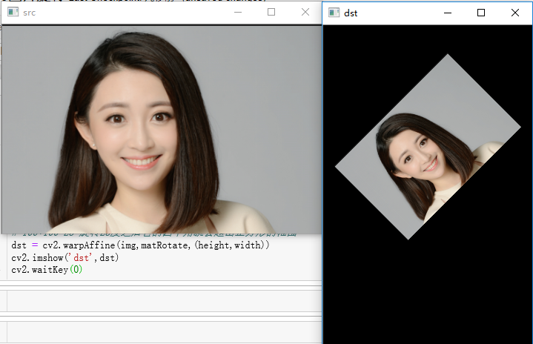Maximize the dst window
The image size is (533, 344).
[x=481, y=13]
